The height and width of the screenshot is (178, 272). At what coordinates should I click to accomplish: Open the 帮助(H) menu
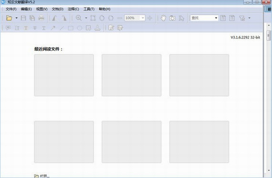[105, 9]
